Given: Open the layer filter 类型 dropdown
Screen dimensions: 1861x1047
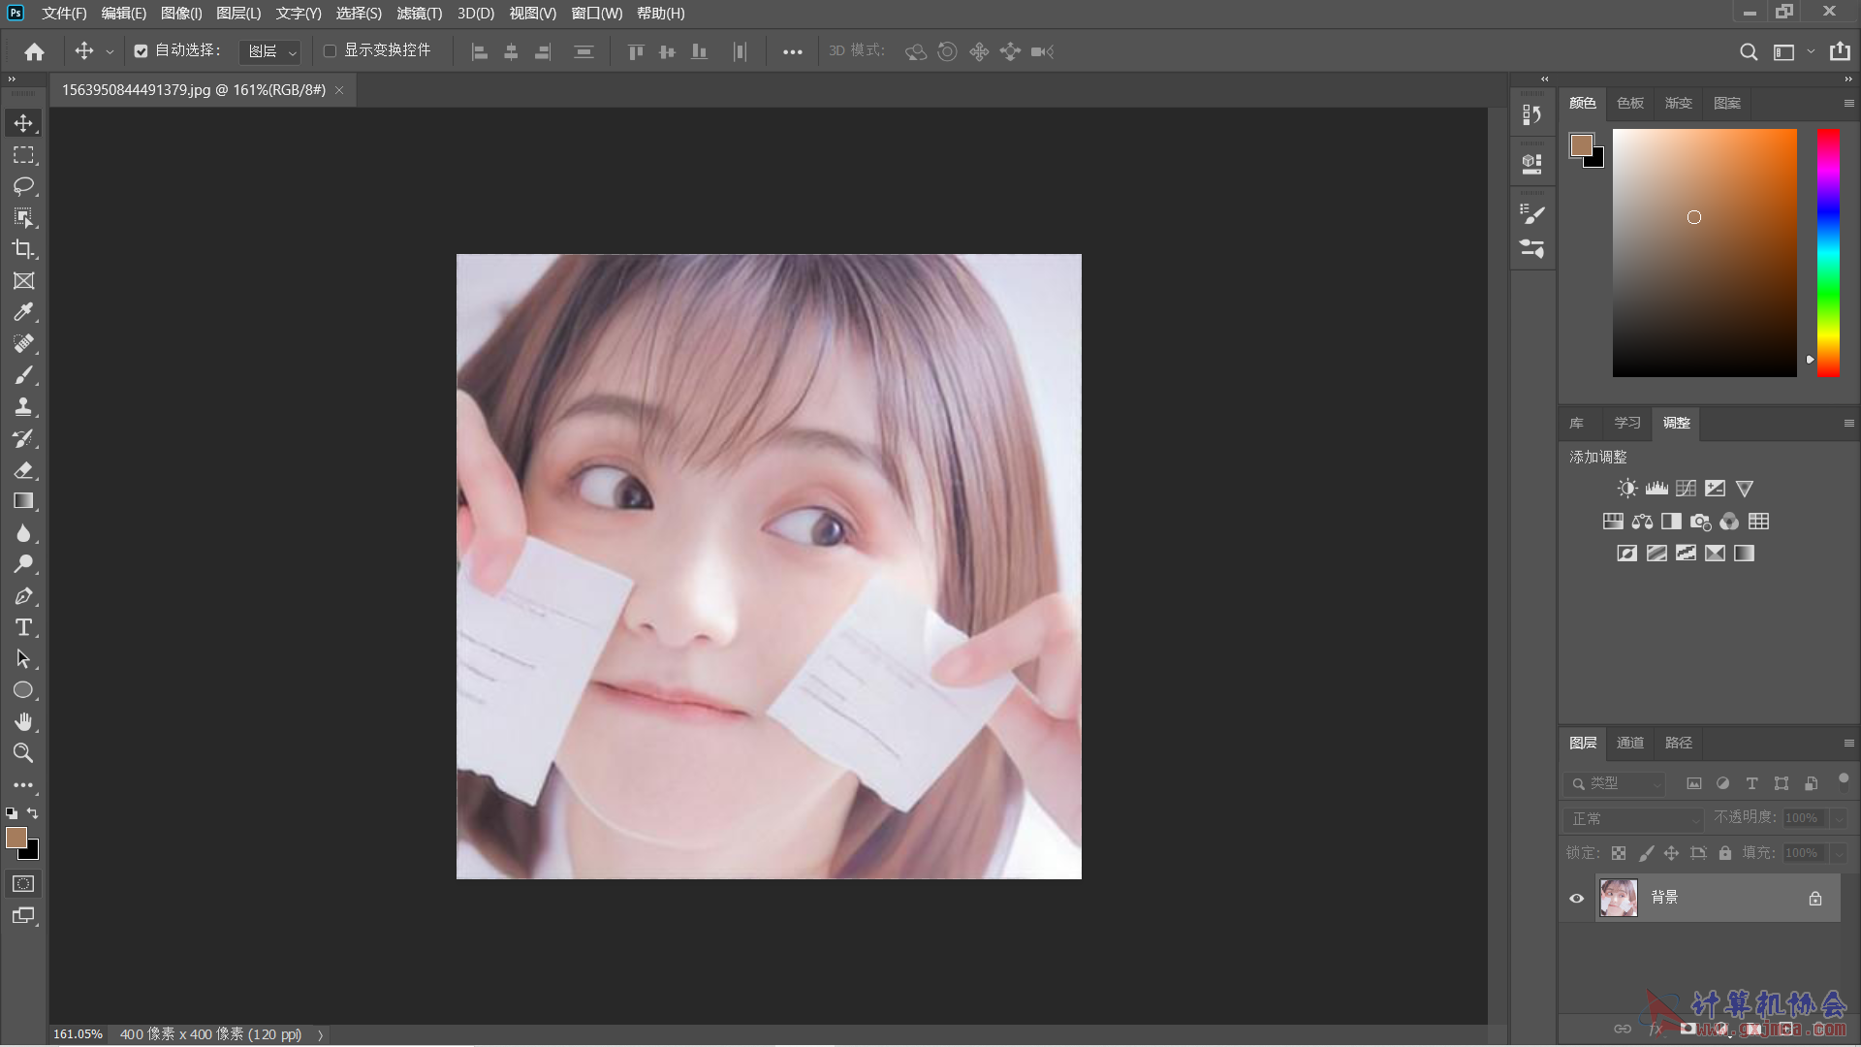Looking at the screenshot, I should pyautogui.click(x=1614, y=783).
